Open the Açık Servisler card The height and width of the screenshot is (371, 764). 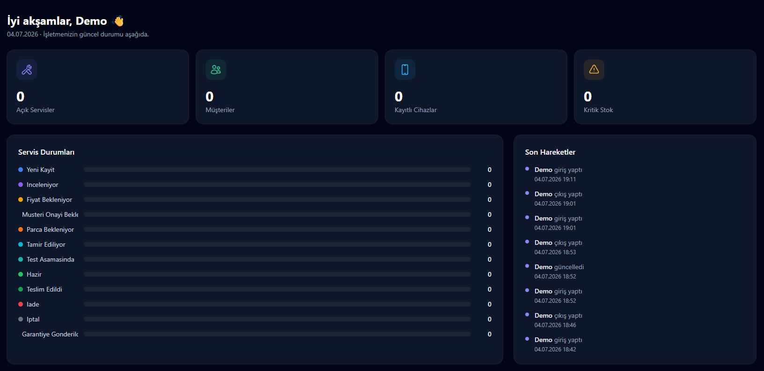98,87
